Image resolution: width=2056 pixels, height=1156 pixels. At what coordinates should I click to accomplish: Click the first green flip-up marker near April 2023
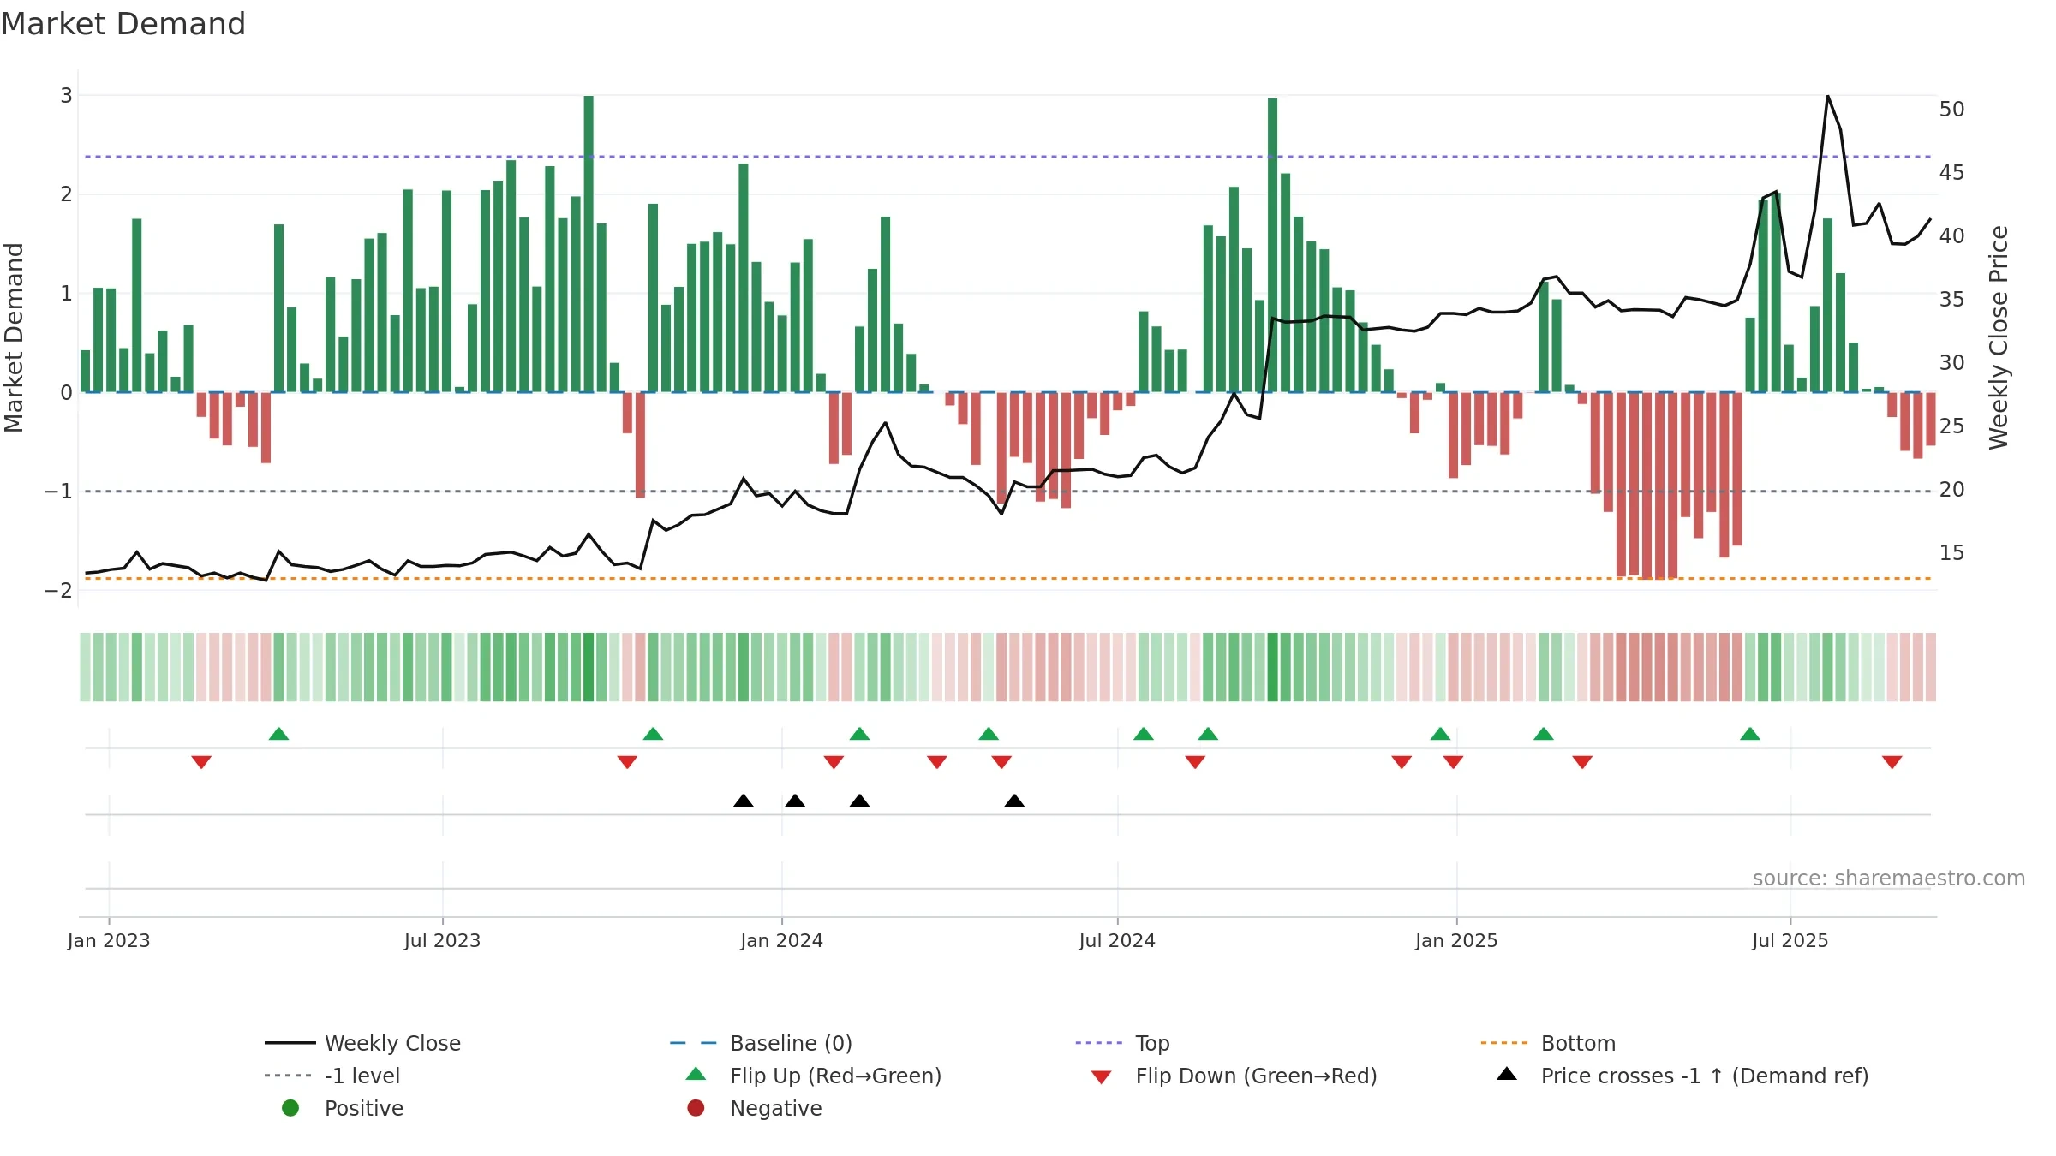pyautogui.click(x=278, y=734)
